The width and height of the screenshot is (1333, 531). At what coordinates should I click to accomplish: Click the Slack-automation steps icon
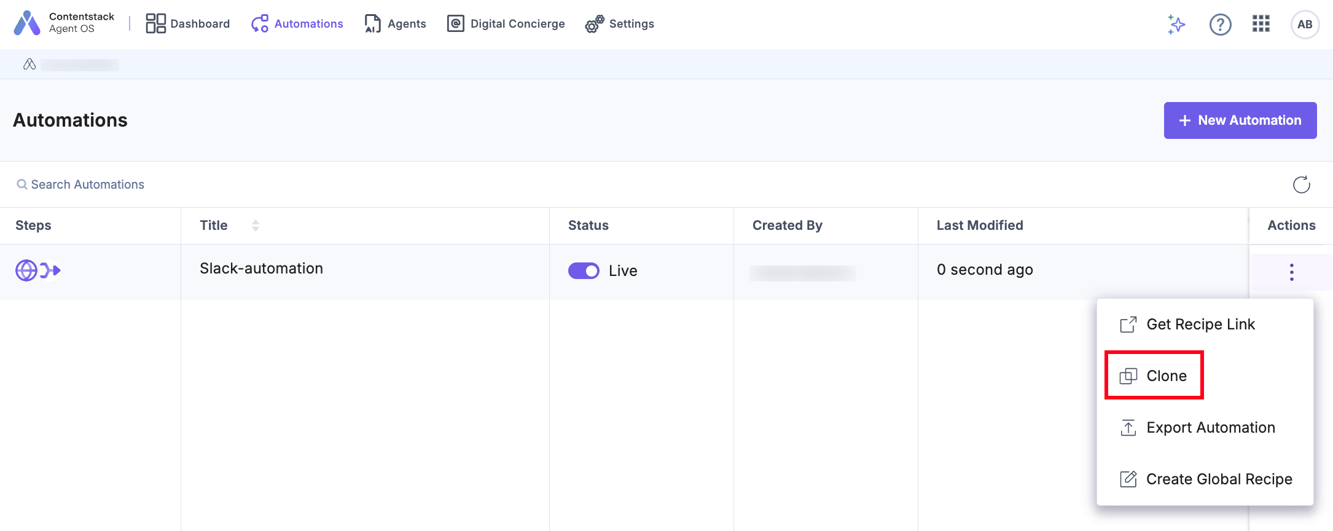(x=37, y=270)
